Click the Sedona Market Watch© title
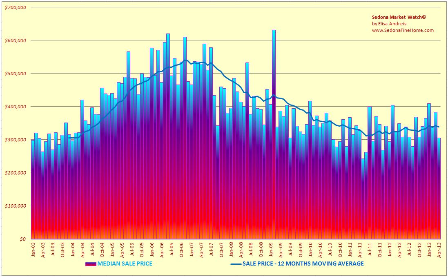This screenshot has height=277, width=448. 399,17
